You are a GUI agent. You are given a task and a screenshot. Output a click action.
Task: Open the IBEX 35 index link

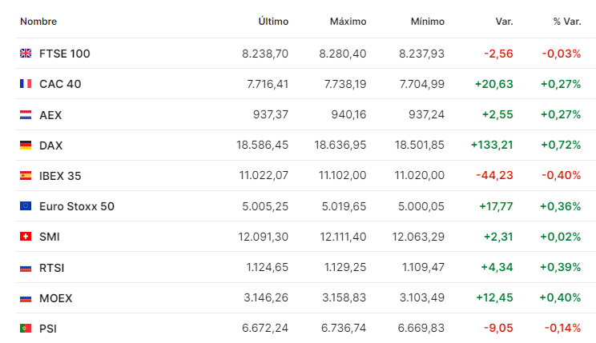click(60, 176)
